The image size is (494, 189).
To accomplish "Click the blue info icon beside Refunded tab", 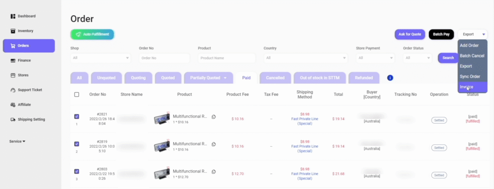I will coord(390,77).
